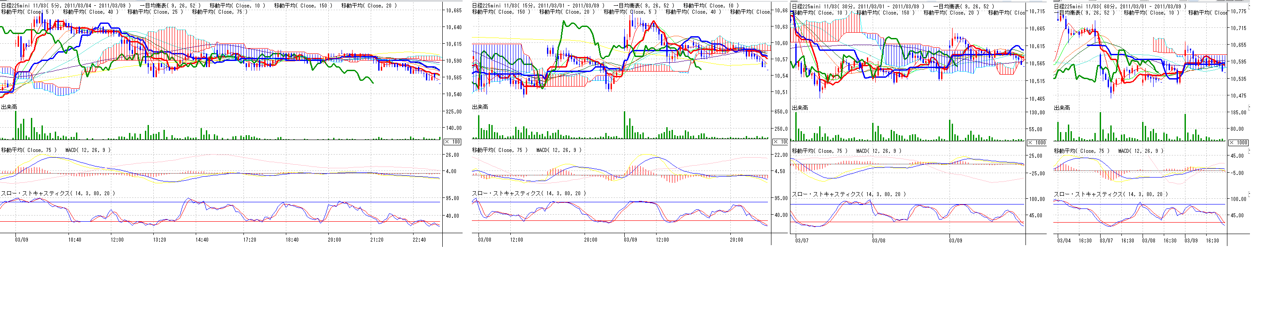Image resolution: width=1276 pixels, height=318 pixels.
Task: Click 03/09 date marker on 15-minute chart axis
Action: point(630,240)
